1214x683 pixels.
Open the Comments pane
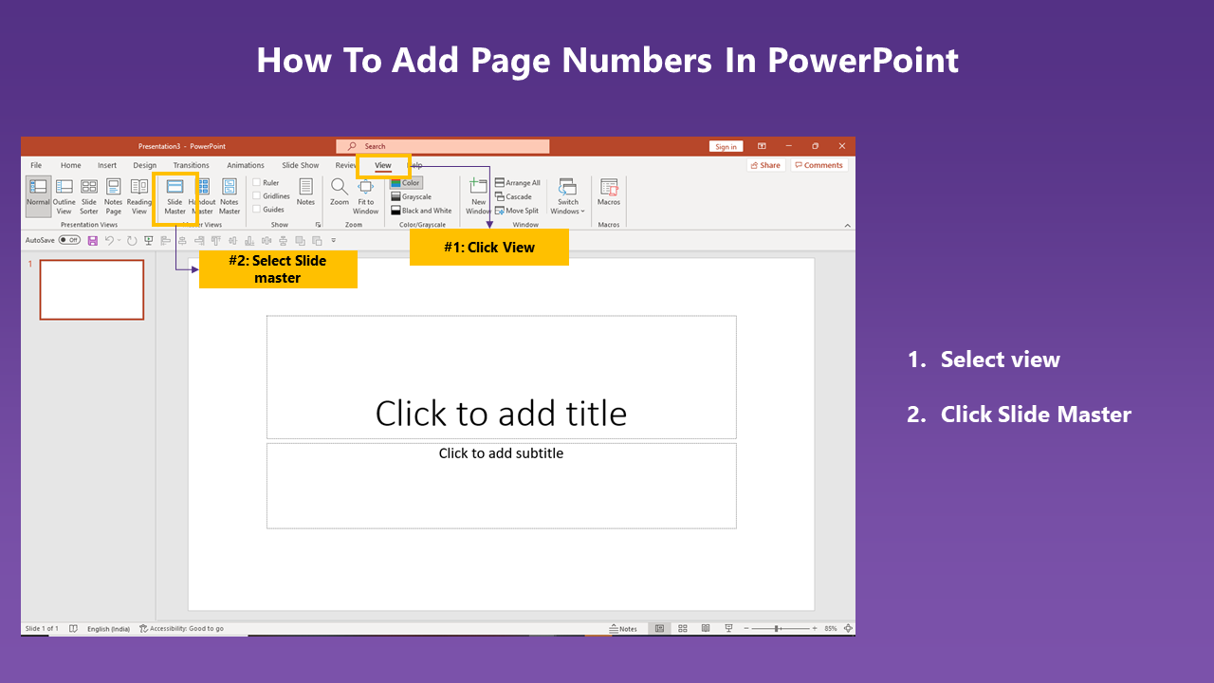click(x=819, y=165)
